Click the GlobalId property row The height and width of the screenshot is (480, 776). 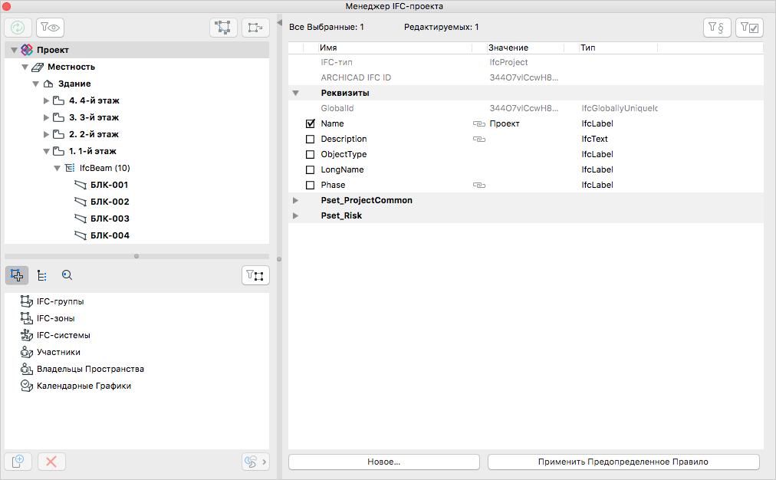[525, 108]
